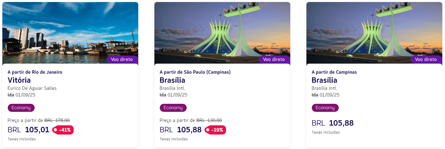Open the Vitória destination title
The image size is (445, 149).
pos(19,80)
